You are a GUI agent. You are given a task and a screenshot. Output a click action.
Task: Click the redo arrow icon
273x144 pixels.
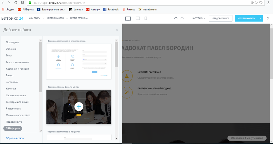coord(182,19)
